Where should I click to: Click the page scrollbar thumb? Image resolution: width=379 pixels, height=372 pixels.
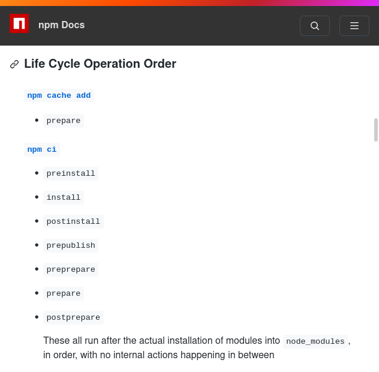coord(375,130)
